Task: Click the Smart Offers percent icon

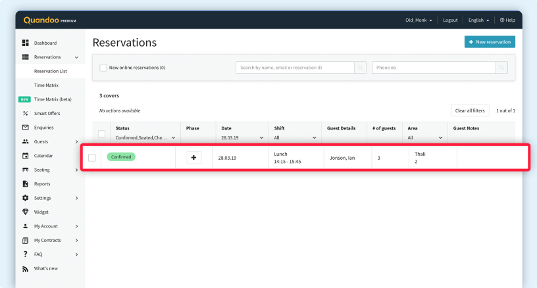Action: click(x=25, y=114)
